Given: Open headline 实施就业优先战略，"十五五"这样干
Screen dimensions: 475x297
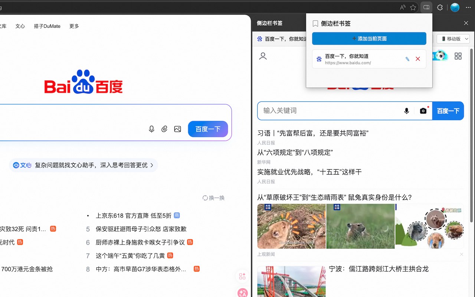Looking at the screenshot, I should [309, 172].
